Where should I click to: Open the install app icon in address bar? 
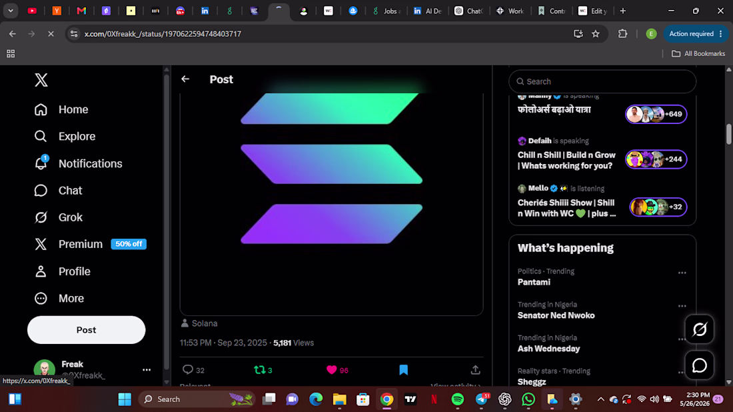(578, 34)
